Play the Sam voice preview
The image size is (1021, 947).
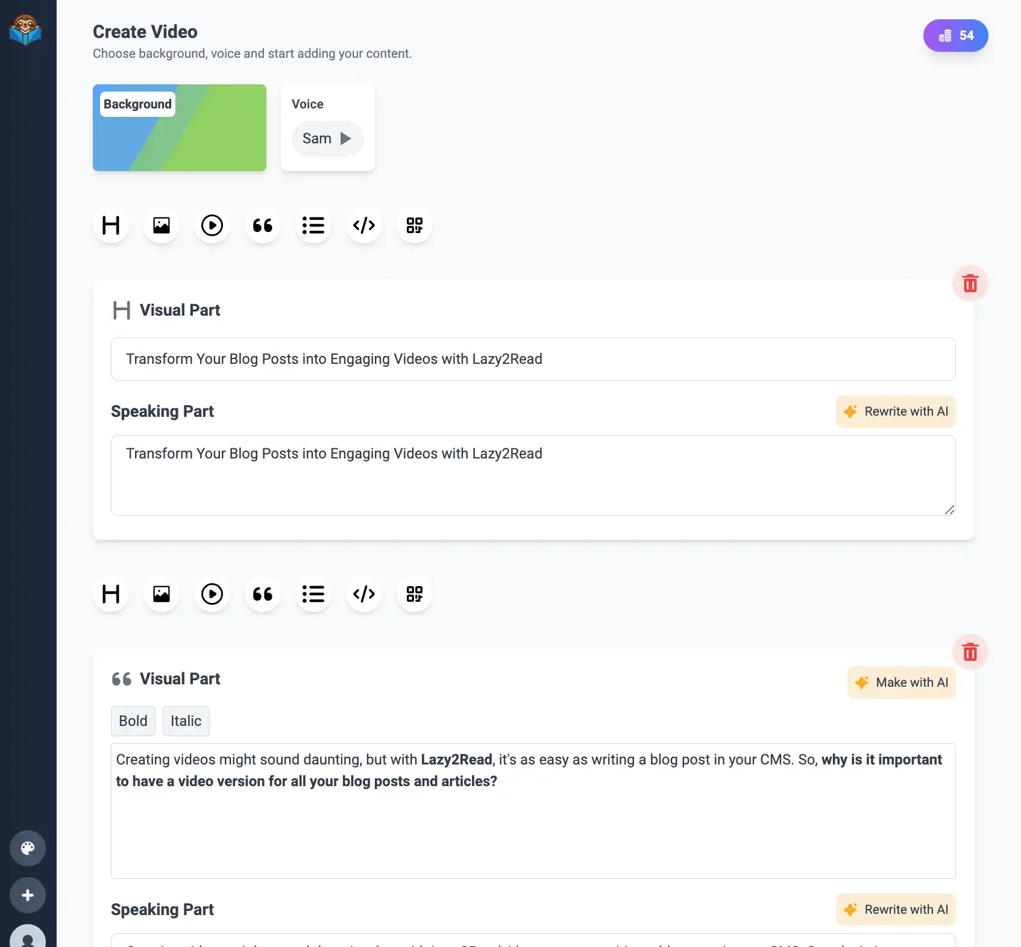coord(345,139)
